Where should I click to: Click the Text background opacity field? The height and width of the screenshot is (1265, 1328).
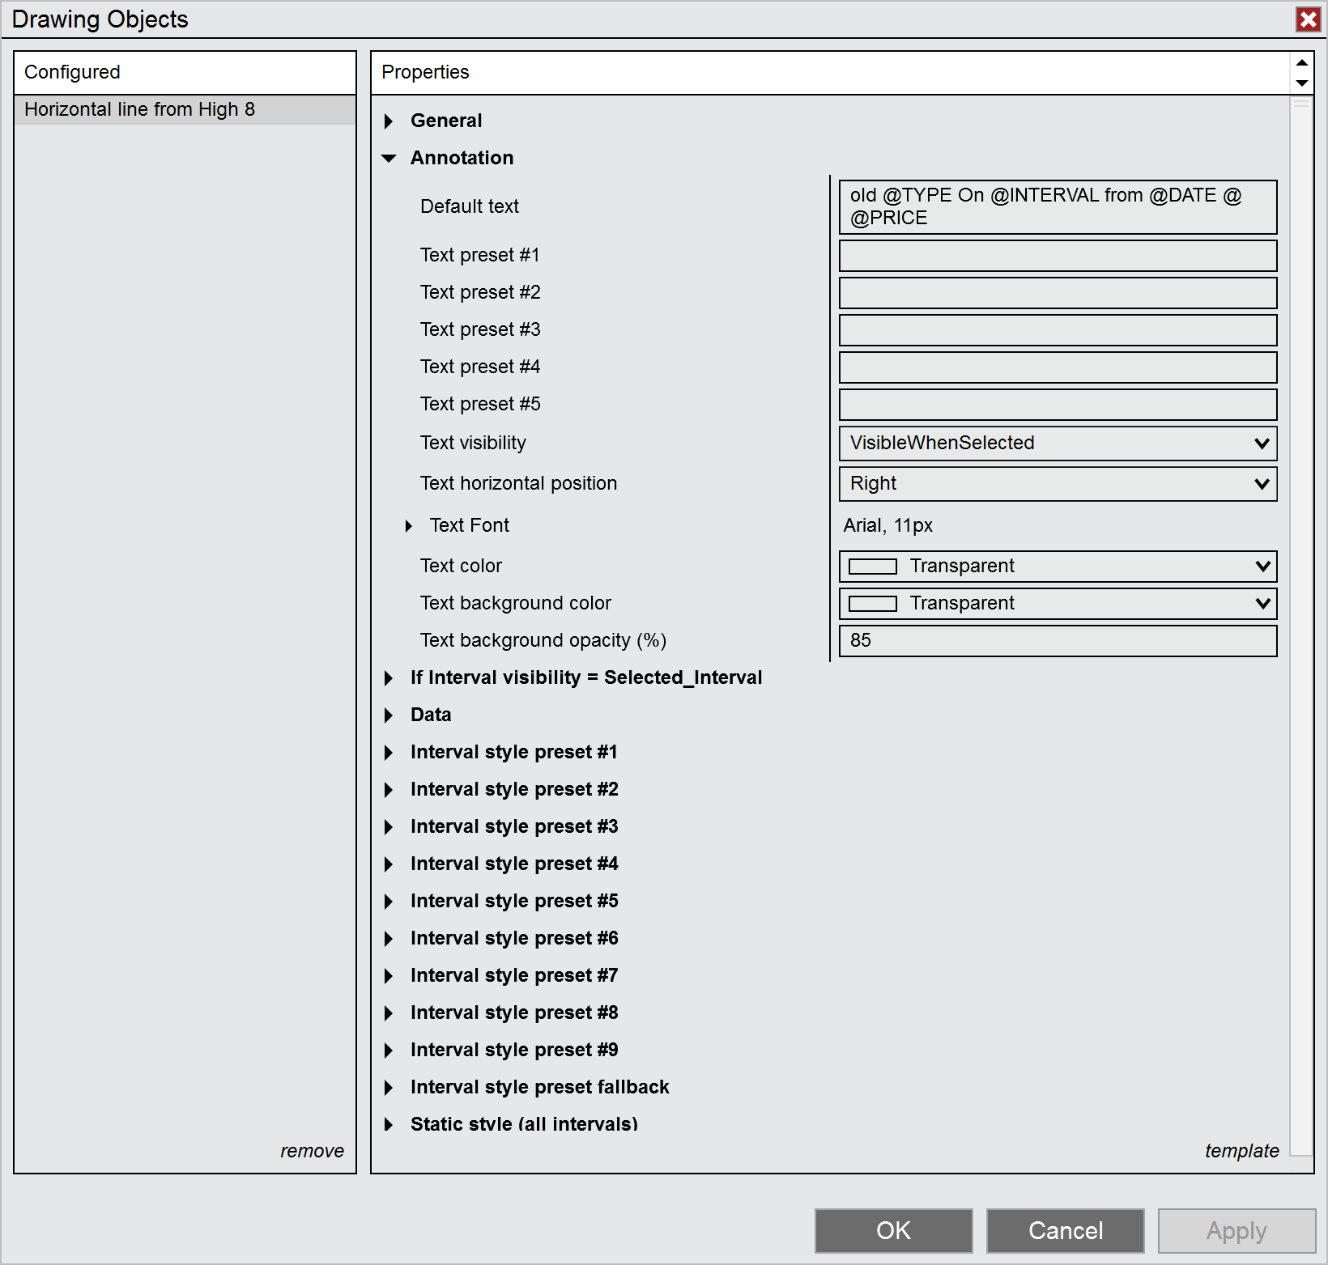tap(1058, 641)
